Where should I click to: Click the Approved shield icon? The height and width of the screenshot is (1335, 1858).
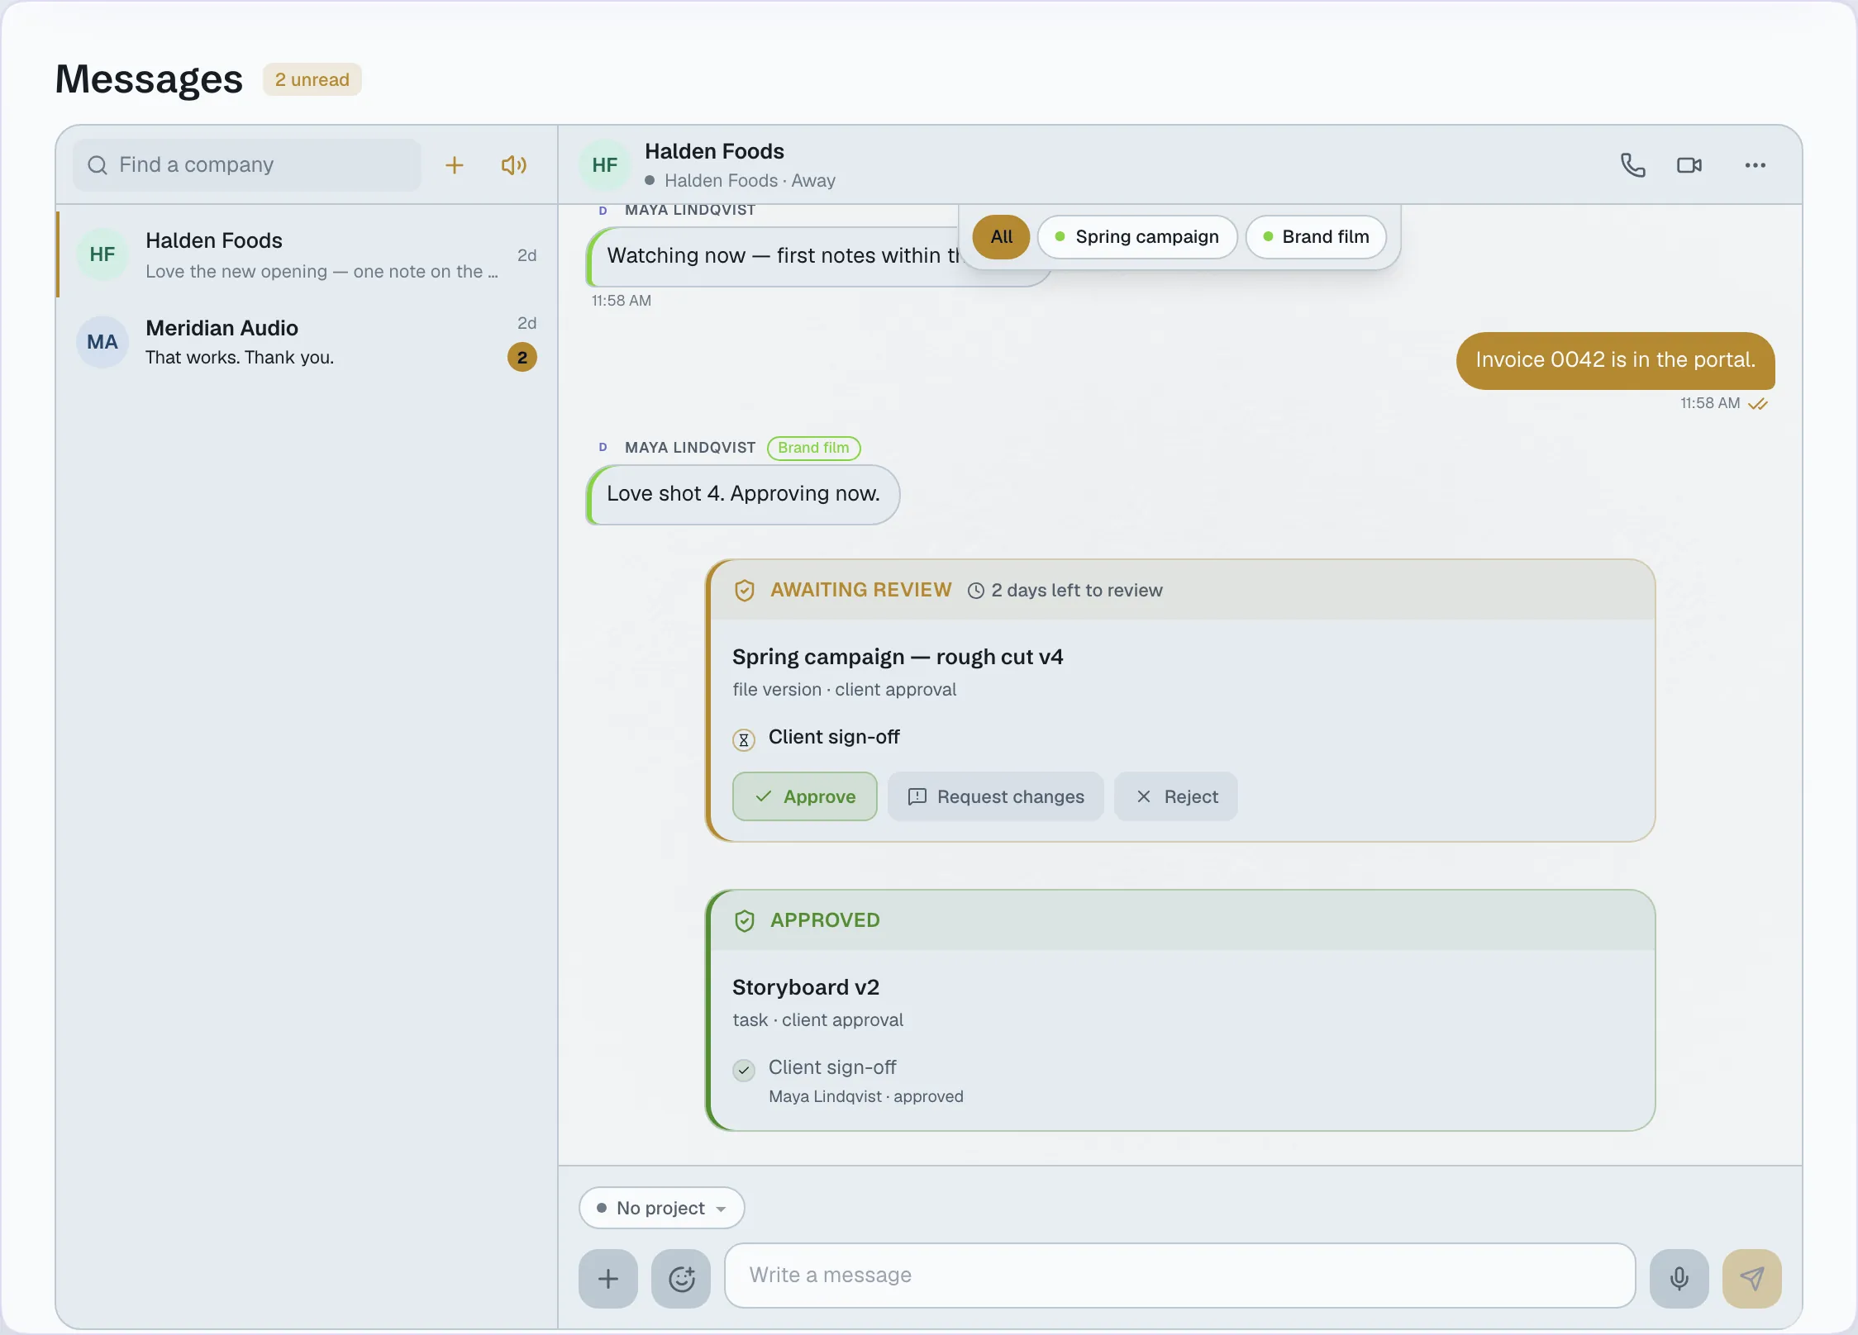(x=745, y=921)
